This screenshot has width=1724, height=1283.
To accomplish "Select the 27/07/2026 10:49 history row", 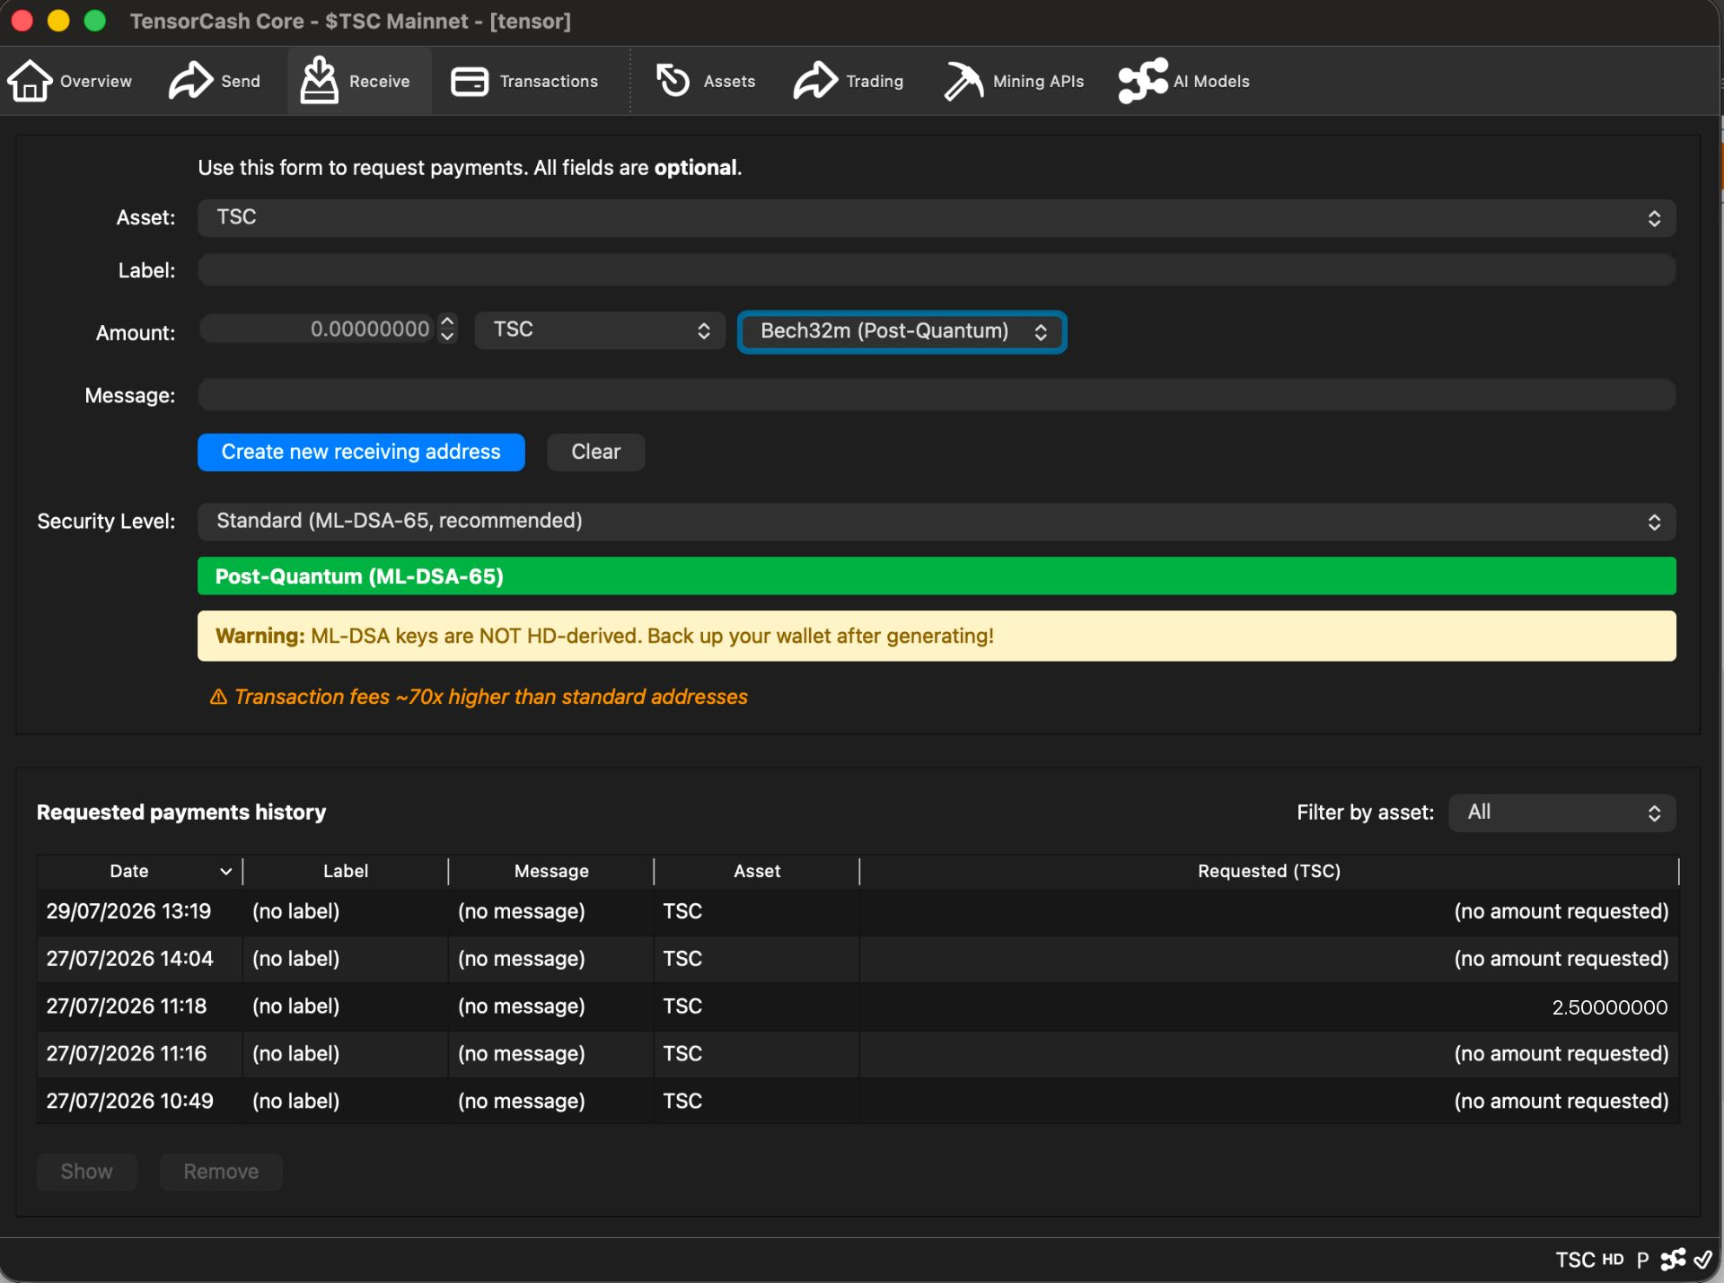I will click(x=858, y=1102).
